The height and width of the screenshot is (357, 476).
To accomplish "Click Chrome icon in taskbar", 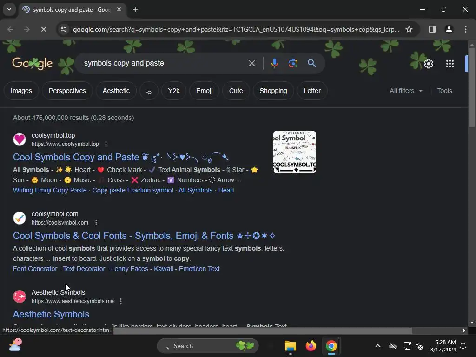I will click(x=331, y=346).
